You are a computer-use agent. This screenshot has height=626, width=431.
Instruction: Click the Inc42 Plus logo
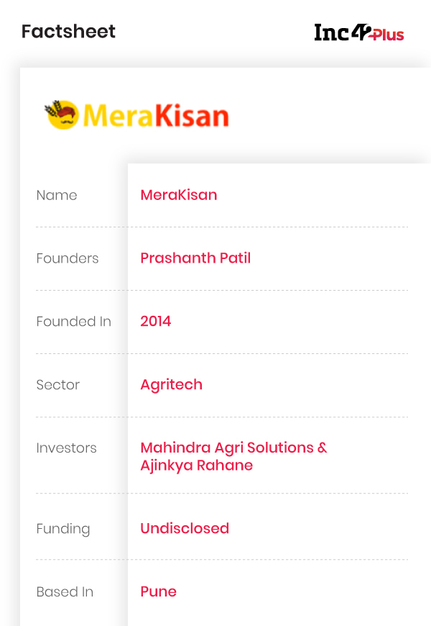pos(359,32)
